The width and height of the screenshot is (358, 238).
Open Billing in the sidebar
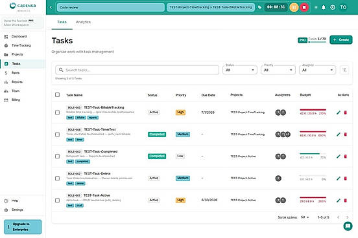click(x=23, y=100)
